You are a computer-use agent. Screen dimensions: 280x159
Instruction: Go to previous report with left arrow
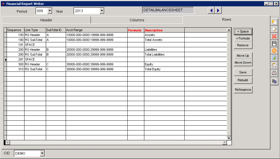(x=211, y=11)
